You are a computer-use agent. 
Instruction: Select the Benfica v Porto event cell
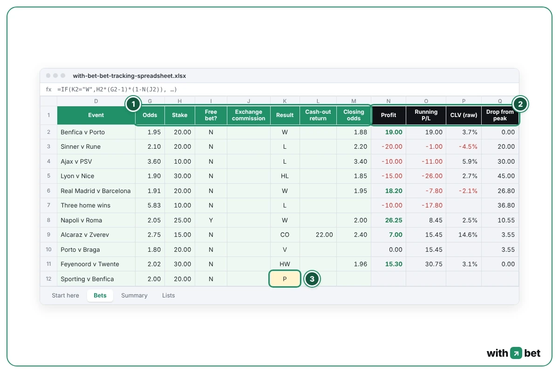point(96,132)
